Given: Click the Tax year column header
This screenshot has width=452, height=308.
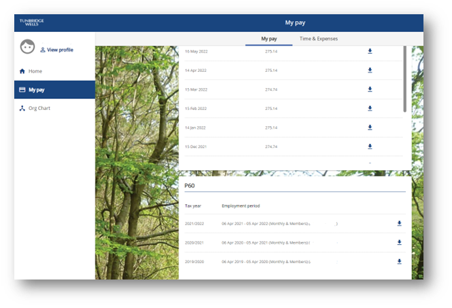Looking at the screenshot, I should pos(193,206).
